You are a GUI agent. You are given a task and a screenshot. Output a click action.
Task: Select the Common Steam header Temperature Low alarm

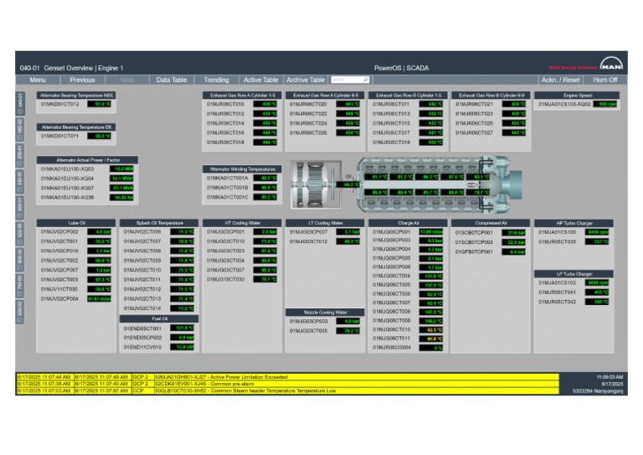287,390
